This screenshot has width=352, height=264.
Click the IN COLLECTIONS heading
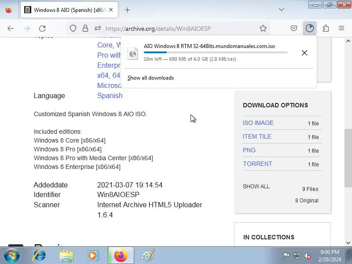click(x=269, y=237)
